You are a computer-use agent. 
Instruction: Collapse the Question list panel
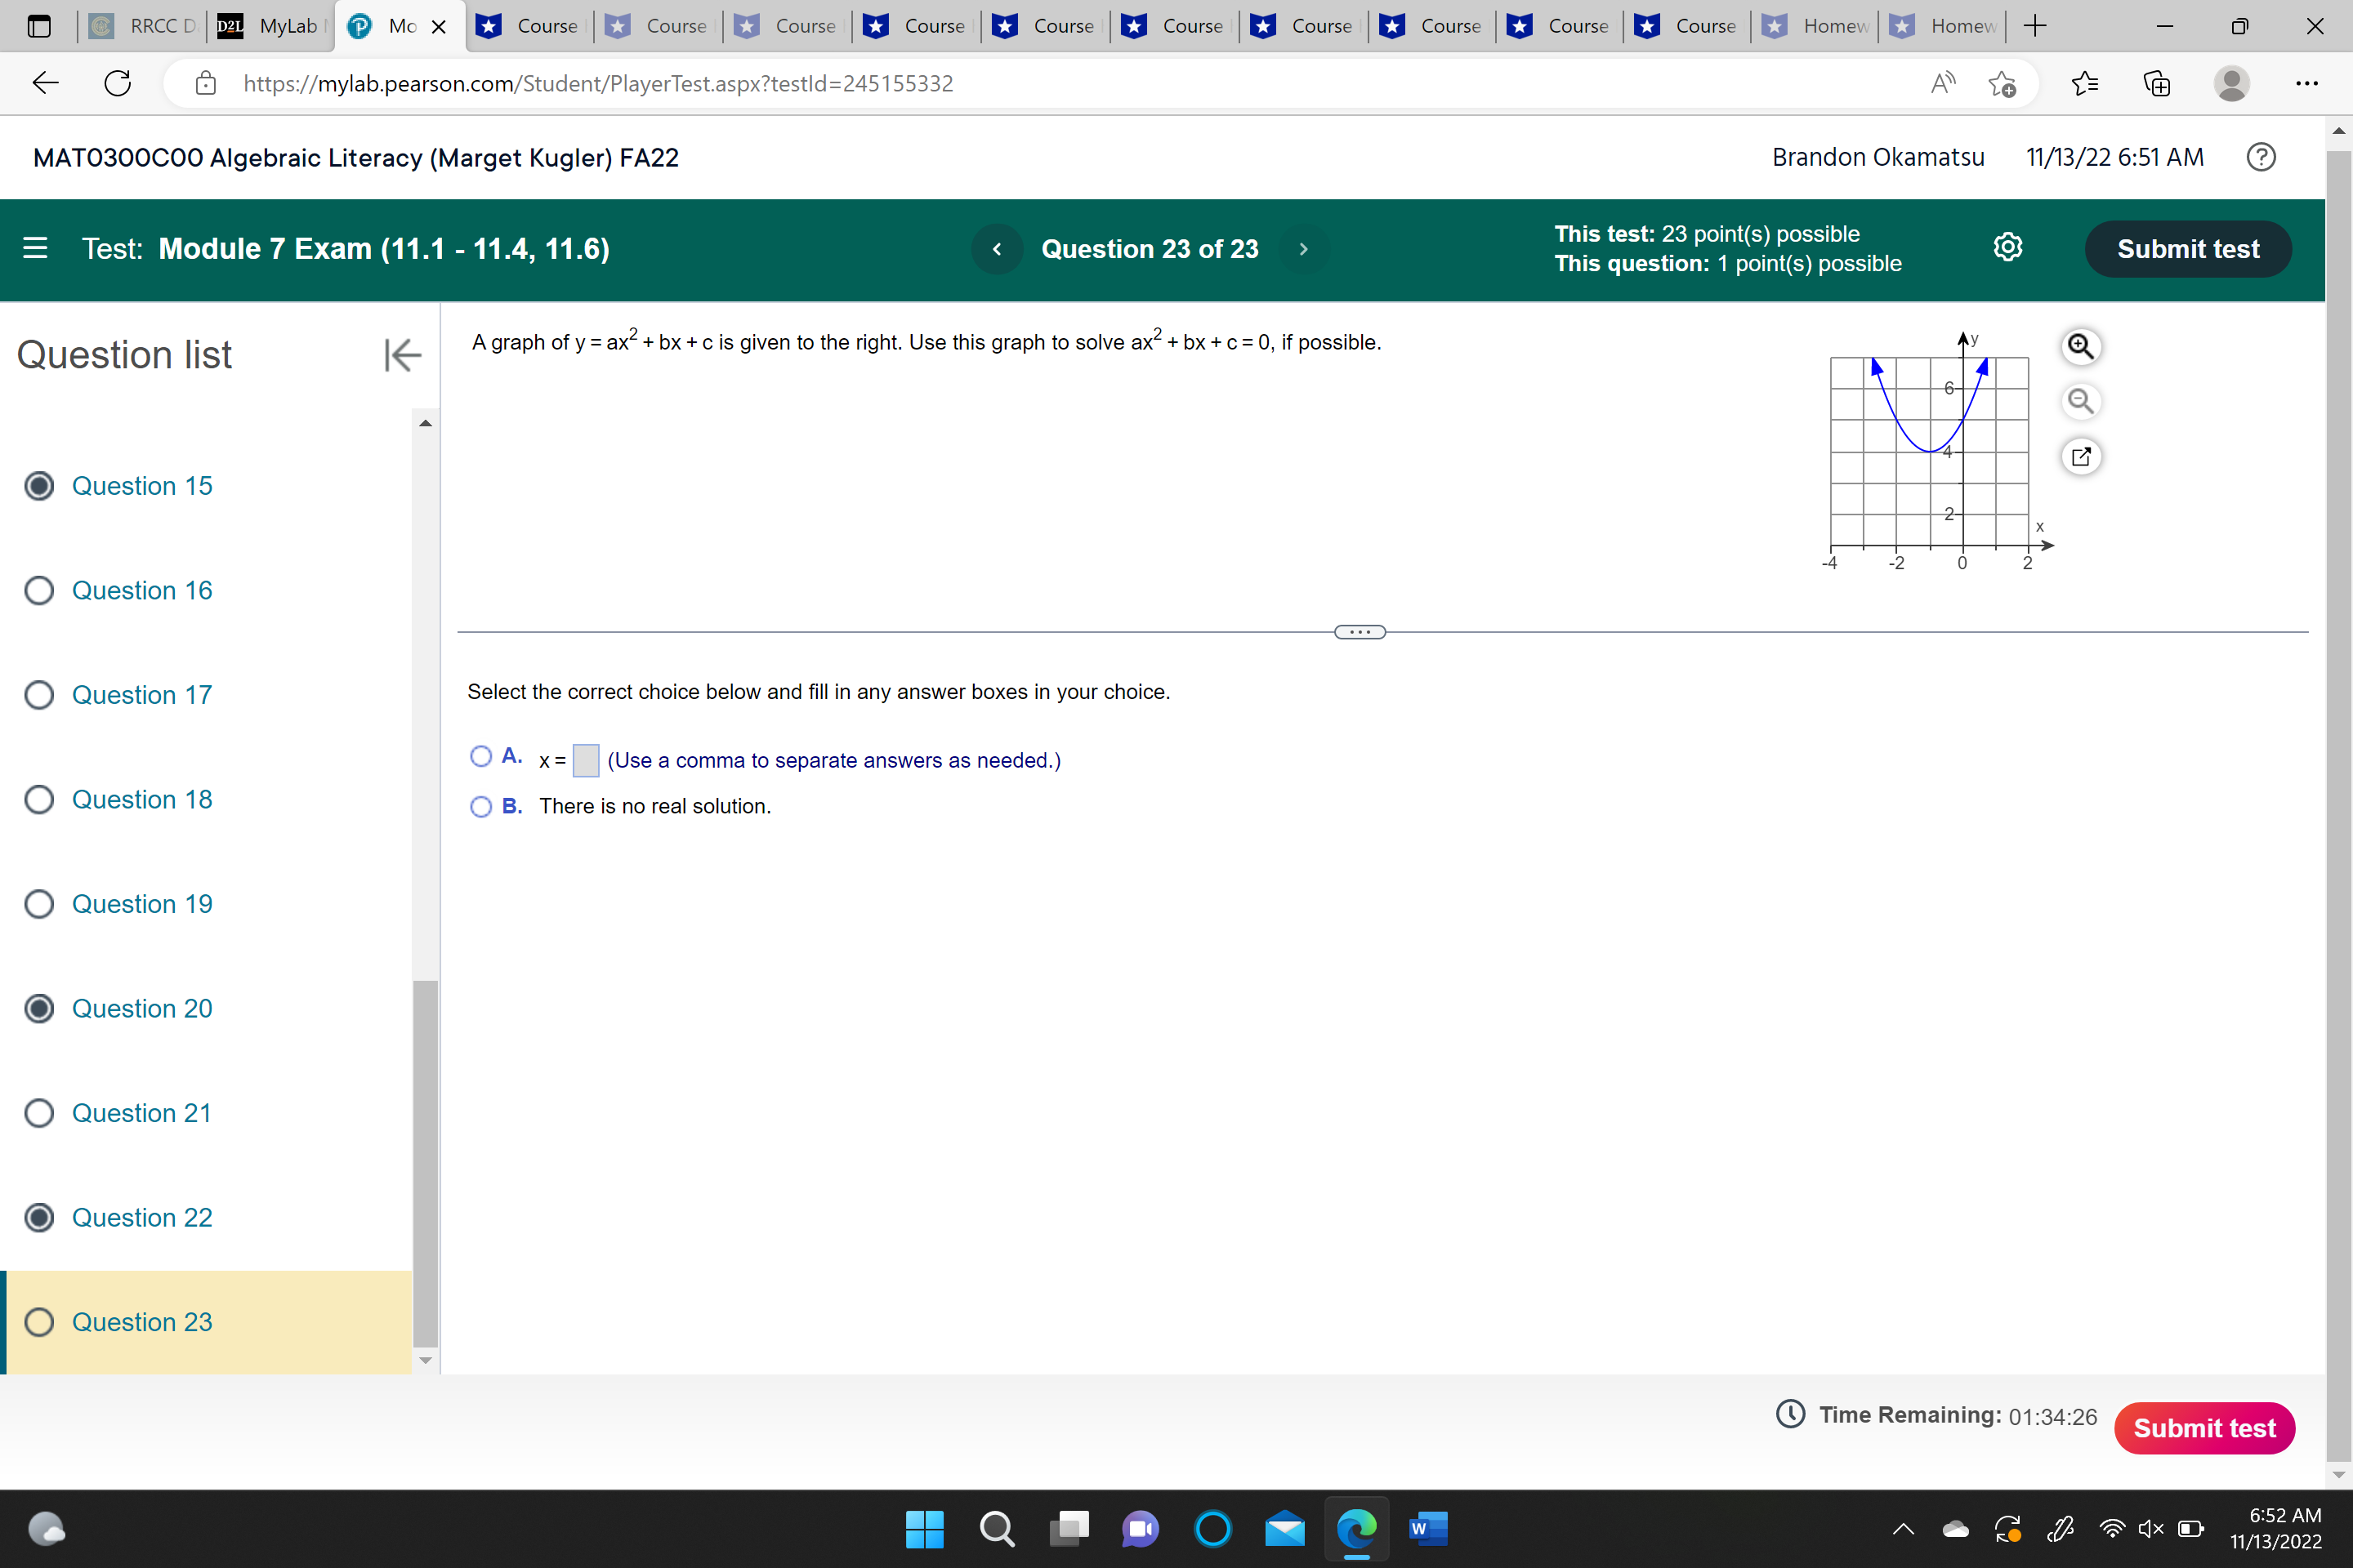click(x=402, y=355)
